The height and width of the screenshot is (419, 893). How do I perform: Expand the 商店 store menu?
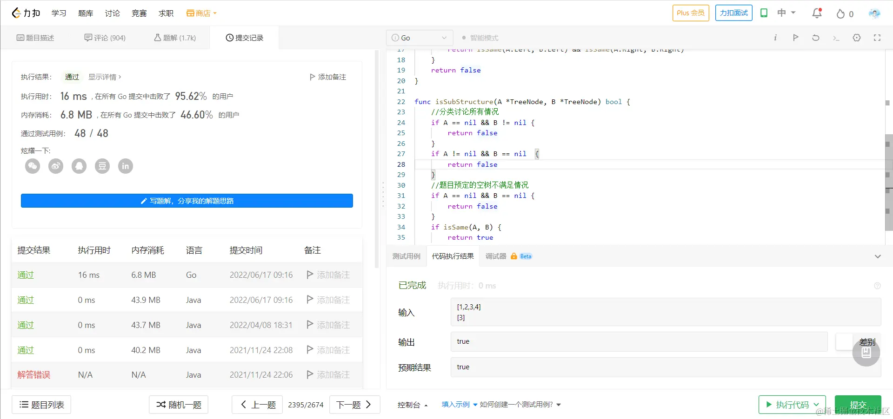pos(201,13)
